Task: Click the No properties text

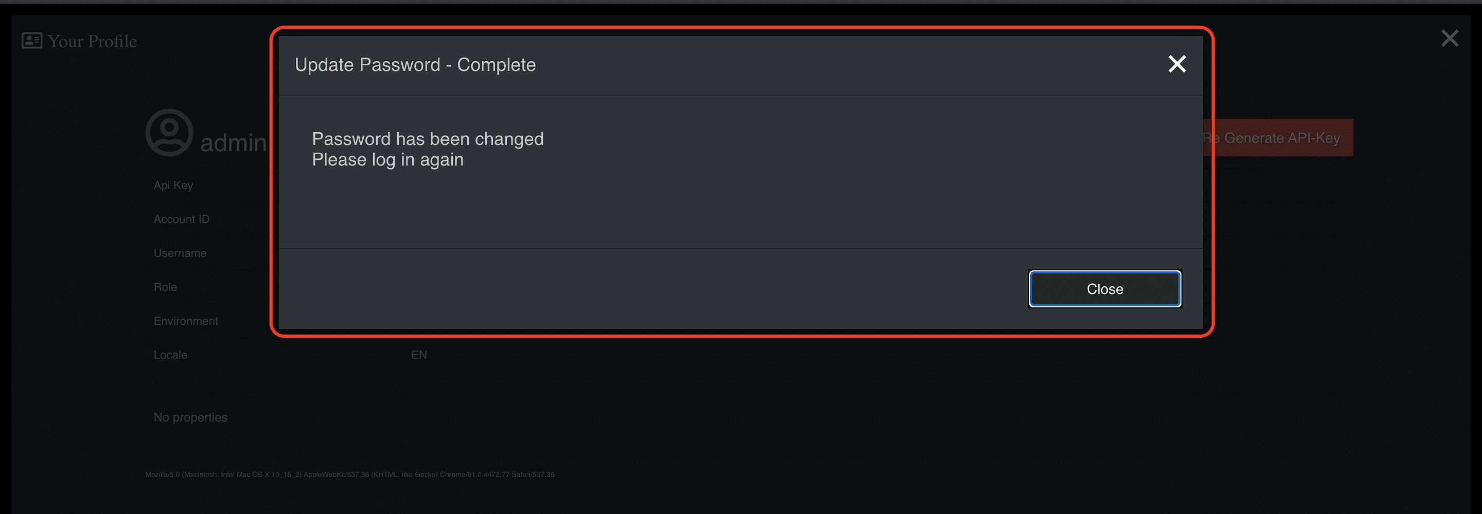Action: (190, 417)
